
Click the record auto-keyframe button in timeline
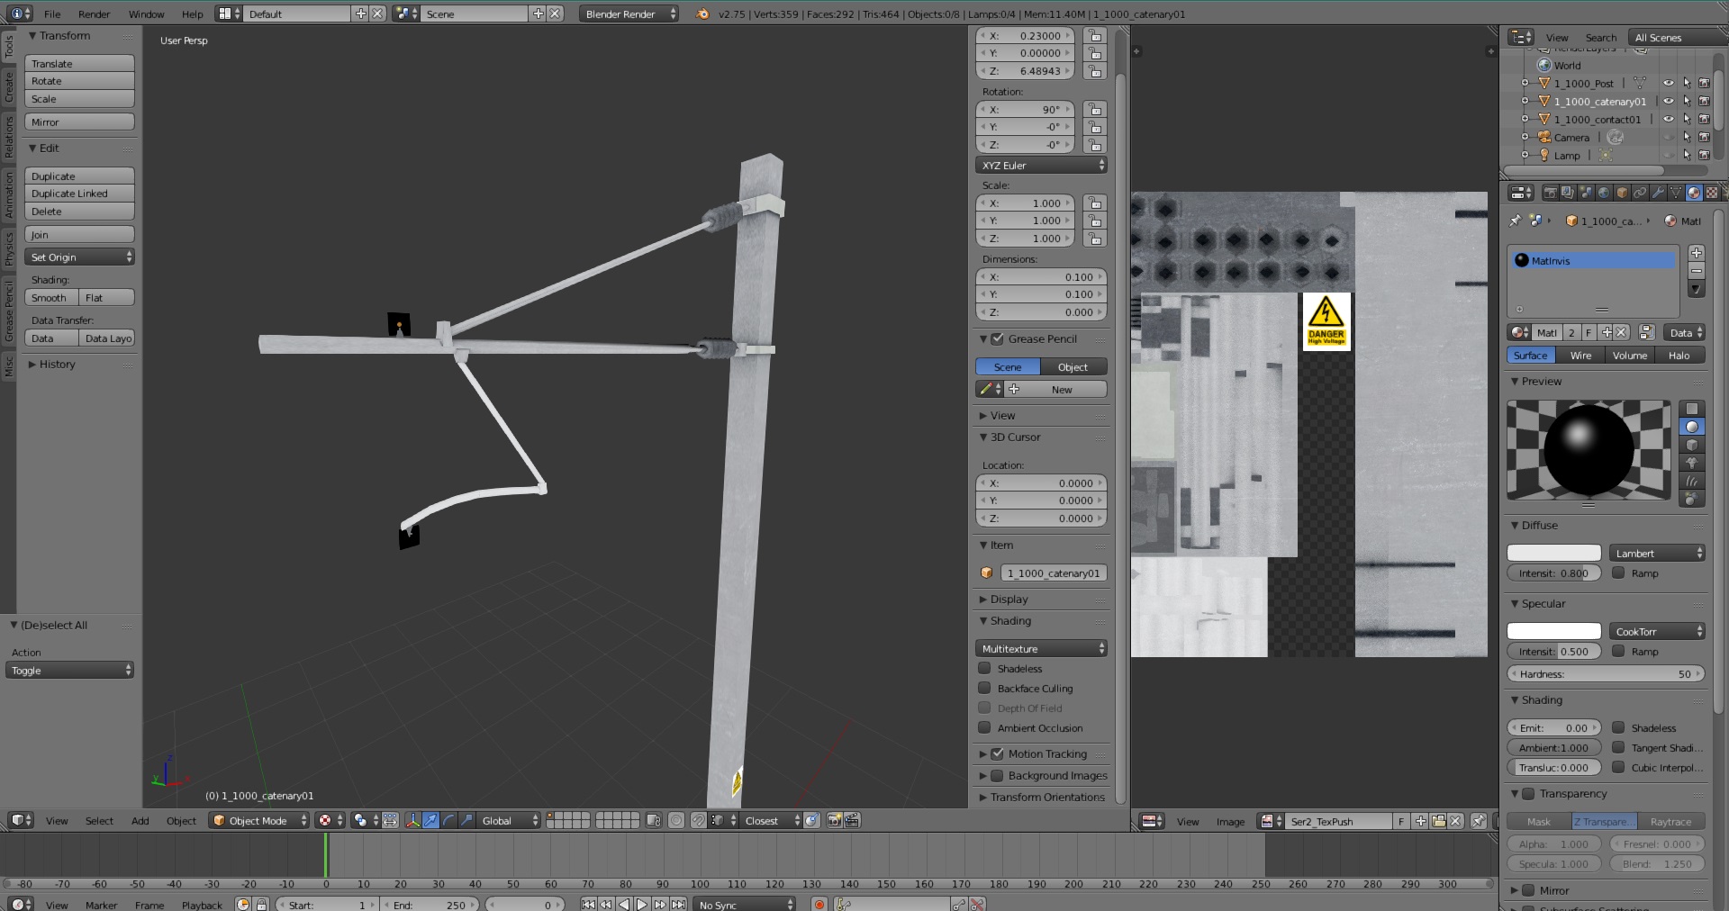click(819, 905)
